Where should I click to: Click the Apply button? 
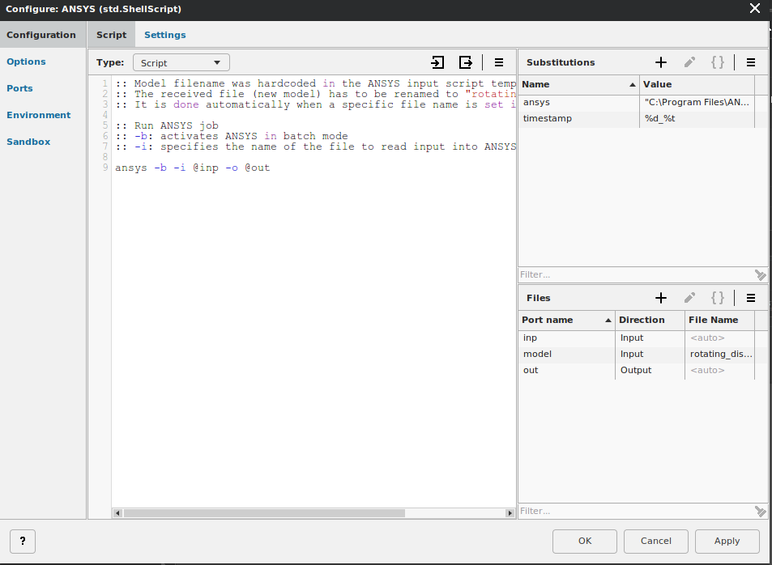point(727,542)
